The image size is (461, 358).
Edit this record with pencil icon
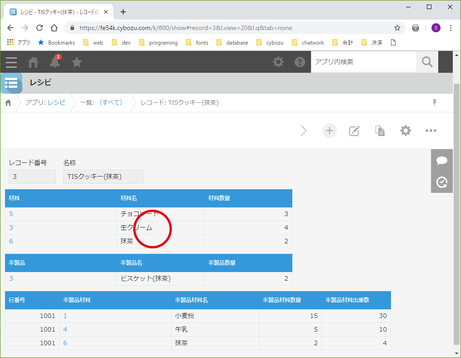[354, 131]
